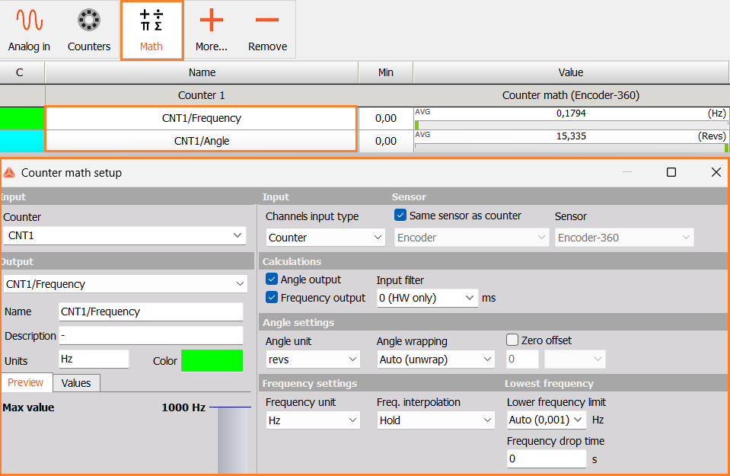
Task: Open Lower frequency limit Auto dropdown
Action: (547, 420)
